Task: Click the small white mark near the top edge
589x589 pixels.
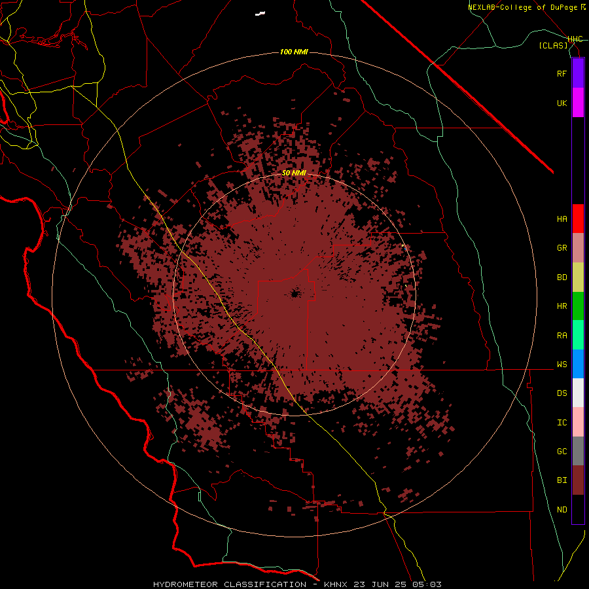Action: [x=260, y=14]
